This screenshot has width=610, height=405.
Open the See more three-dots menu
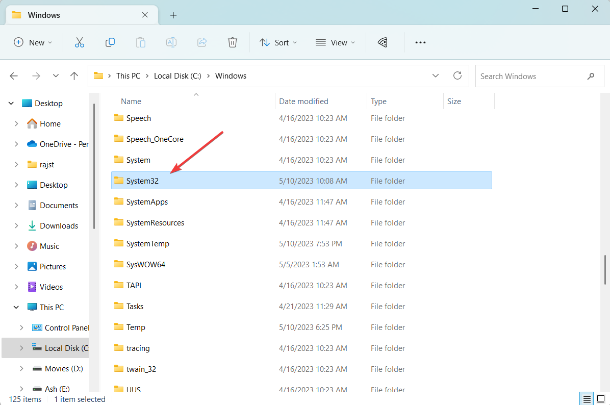420,43
